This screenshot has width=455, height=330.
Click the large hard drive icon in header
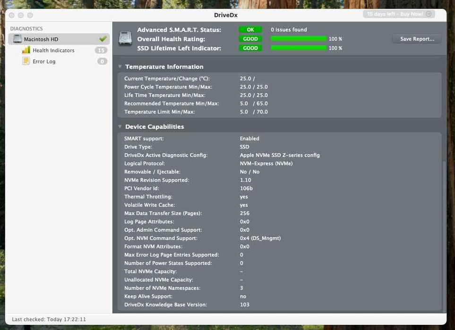click(125, 39)
